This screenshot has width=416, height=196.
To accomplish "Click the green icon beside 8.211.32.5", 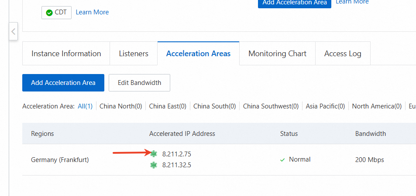I will [153, 165].
